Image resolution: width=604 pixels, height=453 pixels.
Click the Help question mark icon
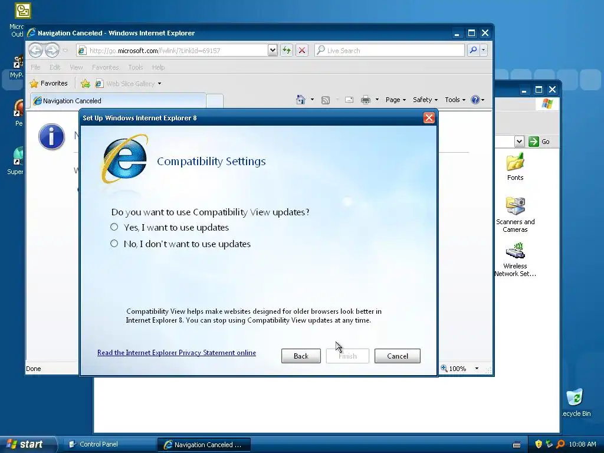(475, 100)
